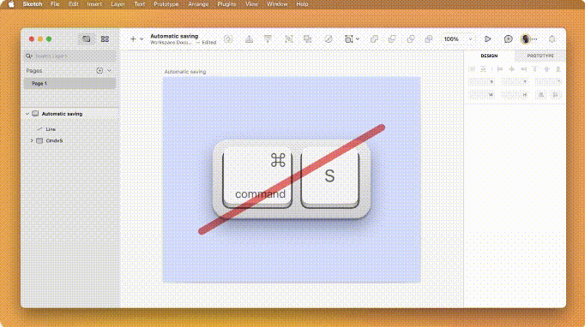
Task: Open the Insert plus button
Action: coord(133,39)
